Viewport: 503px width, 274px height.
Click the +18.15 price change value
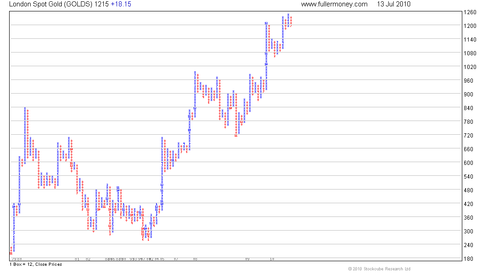[x=121, y=4]
